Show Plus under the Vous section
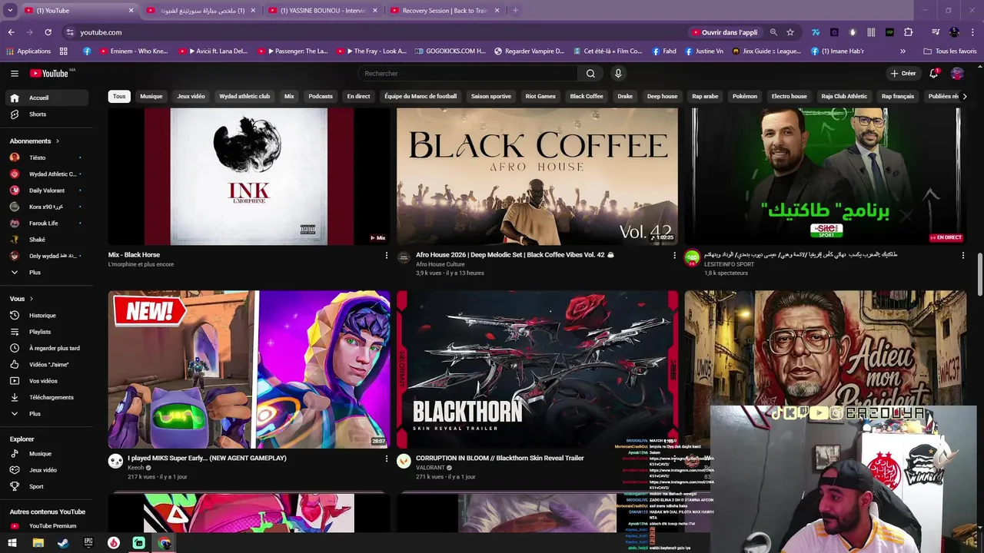 pos(46,414)
